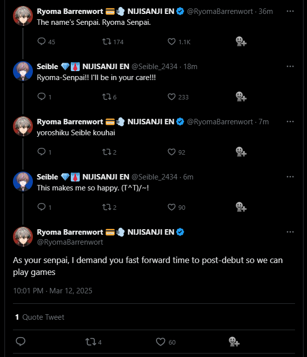
Task: Like the 'The name's Senpai' tweet
Action: (172, 42)
